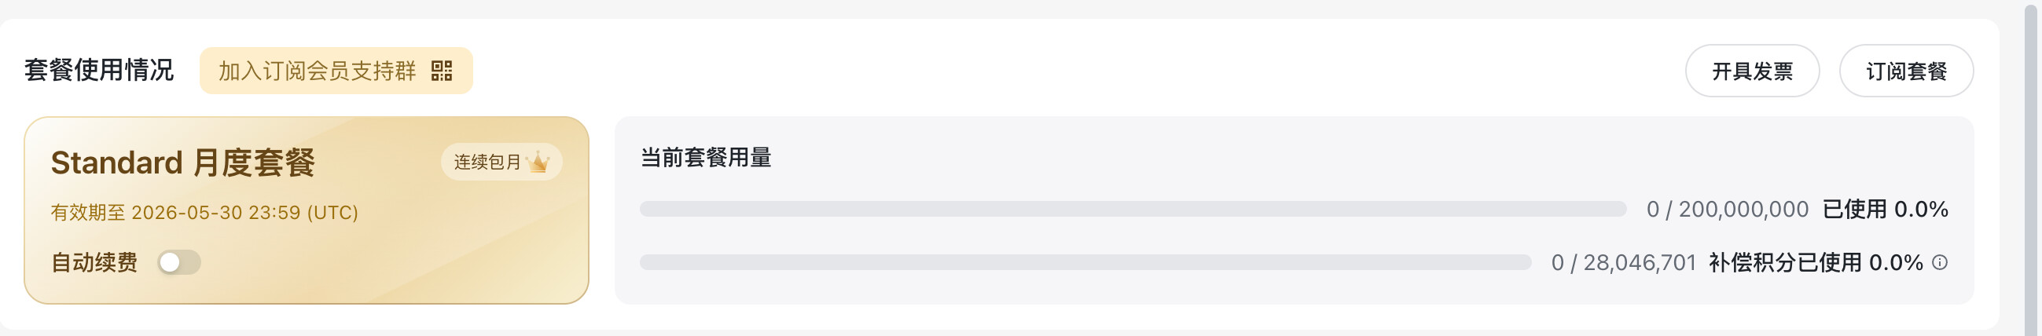Click 加入订阅会员支持群 badge

336,71
